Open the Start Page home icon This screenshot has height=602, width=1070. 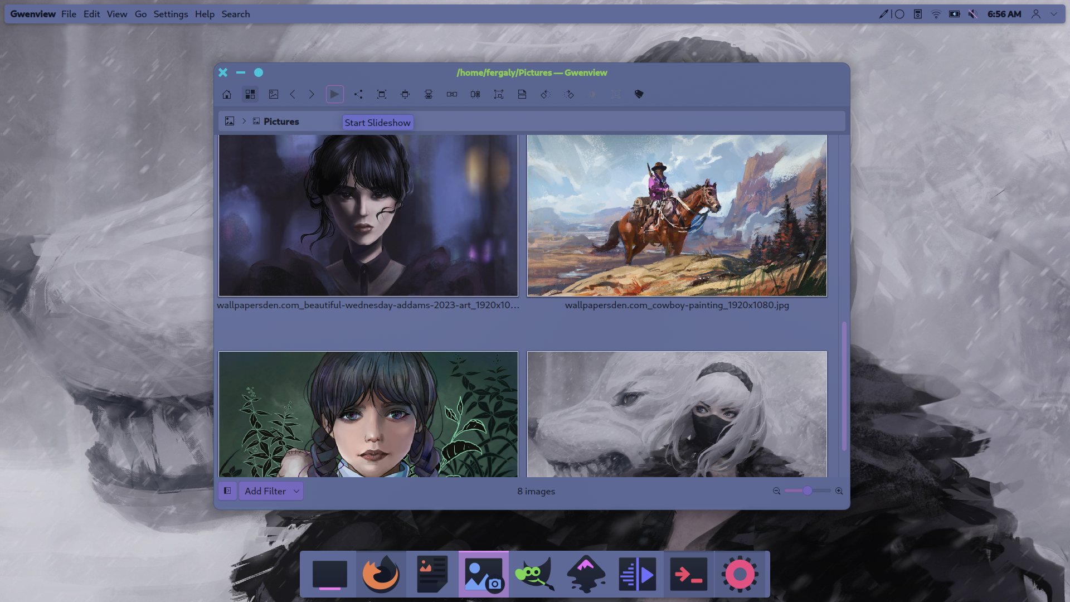click(x=227, y=94)
